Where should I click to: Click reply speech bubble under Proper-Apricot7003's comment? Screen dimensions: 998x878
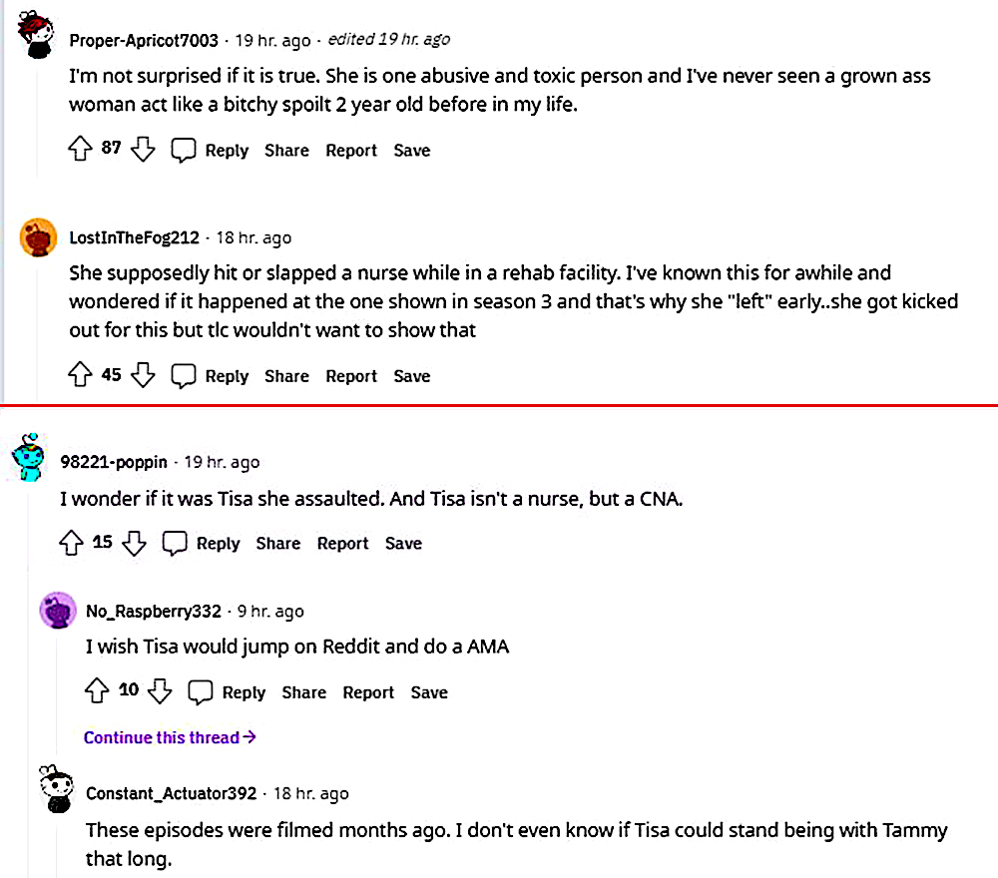(x=183, y=151)
